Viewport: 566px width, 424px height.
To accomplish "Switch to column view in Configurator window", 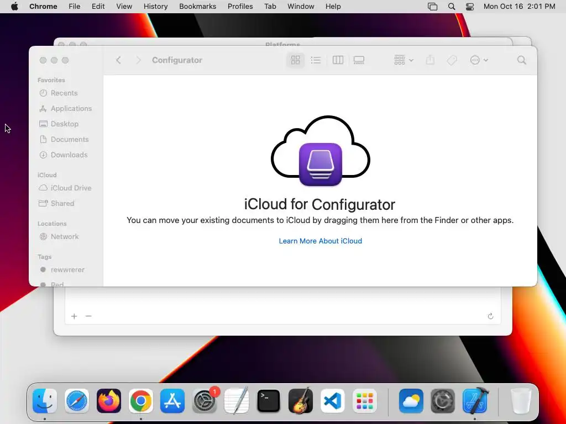I will [x=338, y=60].
